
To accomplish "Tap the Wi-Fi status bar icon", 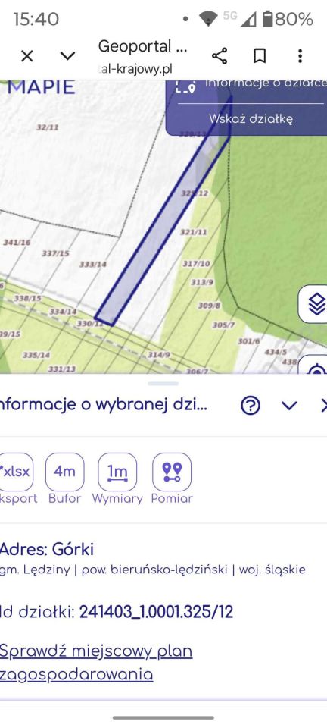I will click(208, 19).
